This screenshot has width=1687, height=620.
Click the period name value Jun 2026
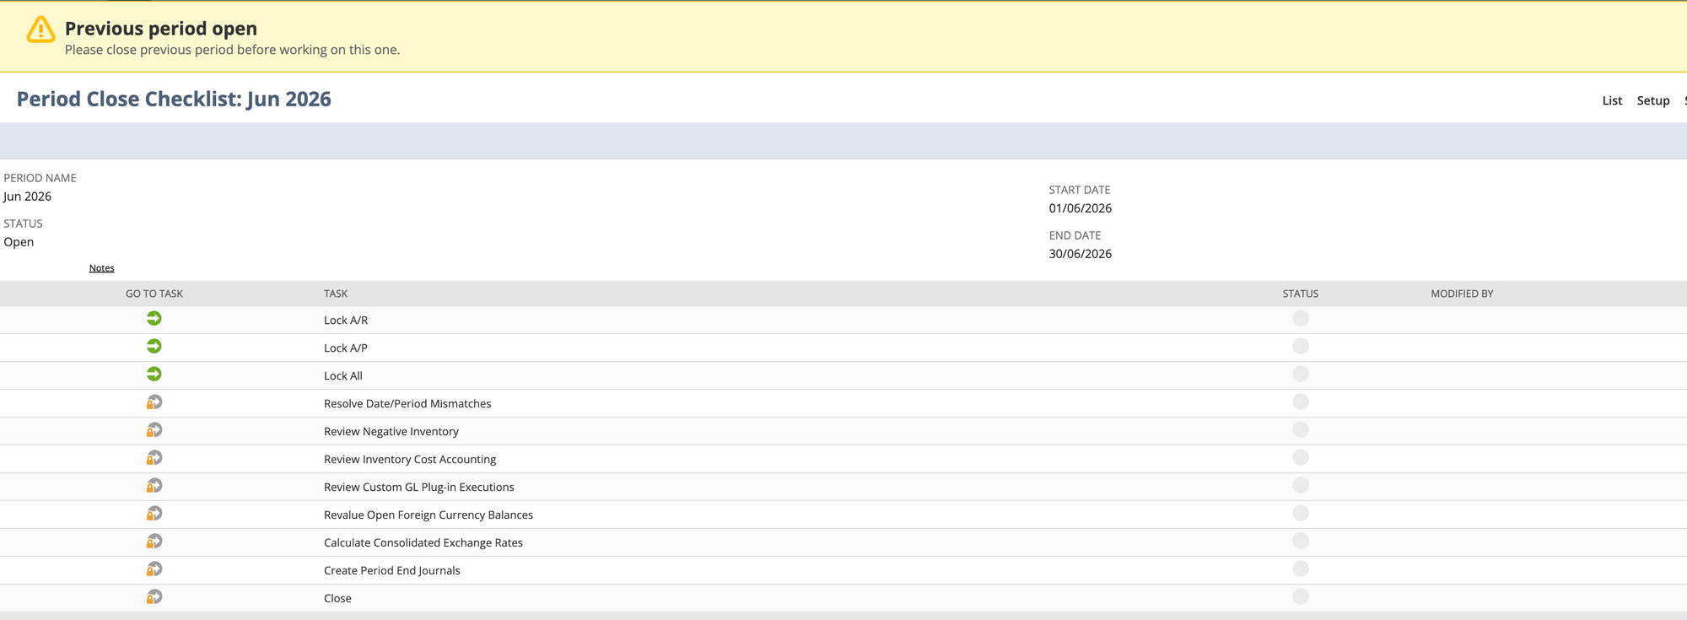[x=27, y=197]
